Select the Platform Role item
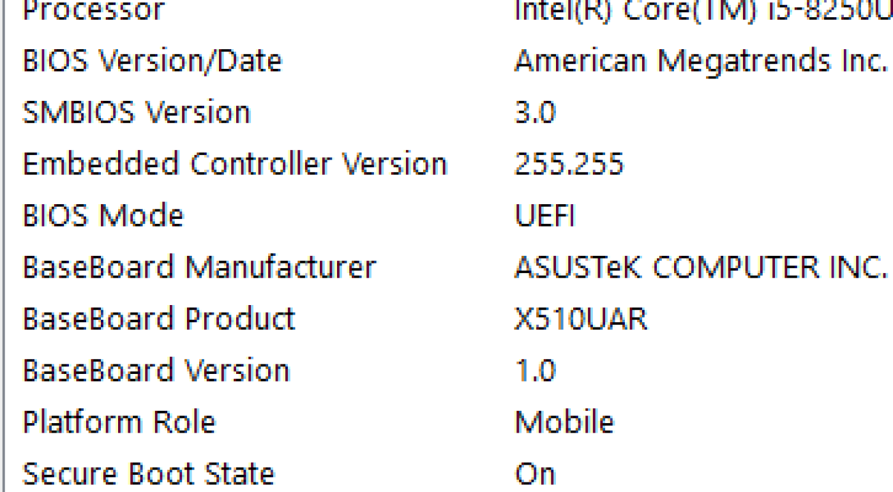The height and width of the screenshot is (492, 893). click(x=119, y=422)
